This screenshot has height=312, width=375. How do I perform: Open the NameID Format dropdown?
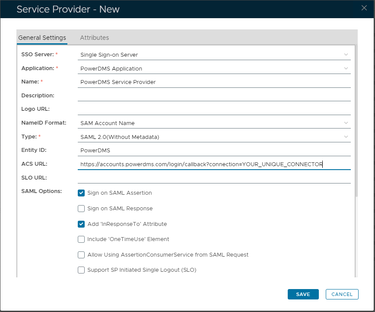tap(214, 123)
